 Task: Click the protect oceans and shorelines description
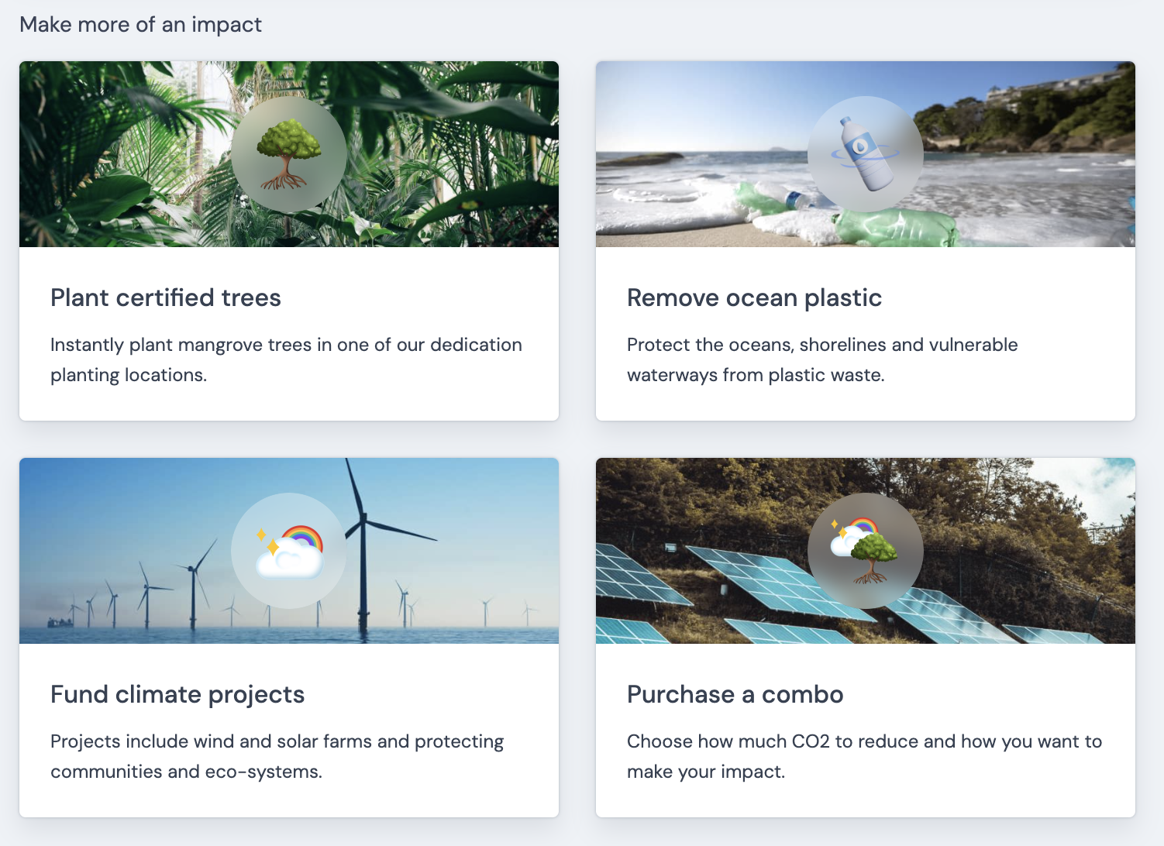point(821,359)
